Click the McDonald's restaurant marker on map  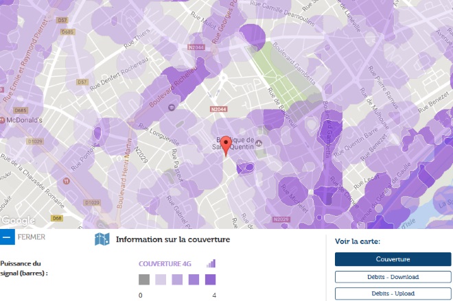pyautogui.click(x=3, y=121)
